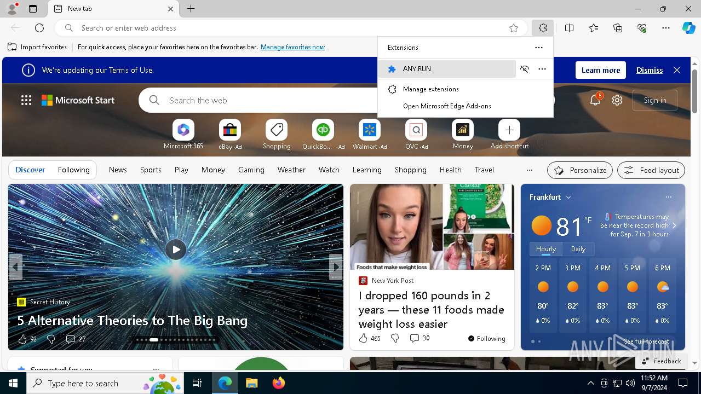The height and width of the screenshot is (394, 701).
Task: Click Learn more about Terms
Action: click(x=601, y=70)
